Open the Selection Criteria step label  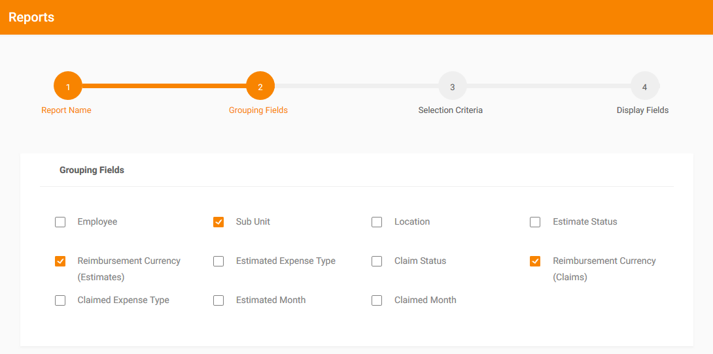tap(451, 110)
